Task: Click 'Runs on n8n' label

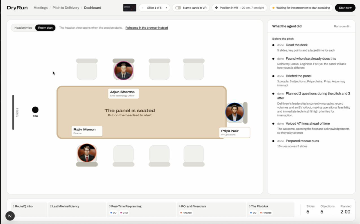Action: [x=342, y=26]
